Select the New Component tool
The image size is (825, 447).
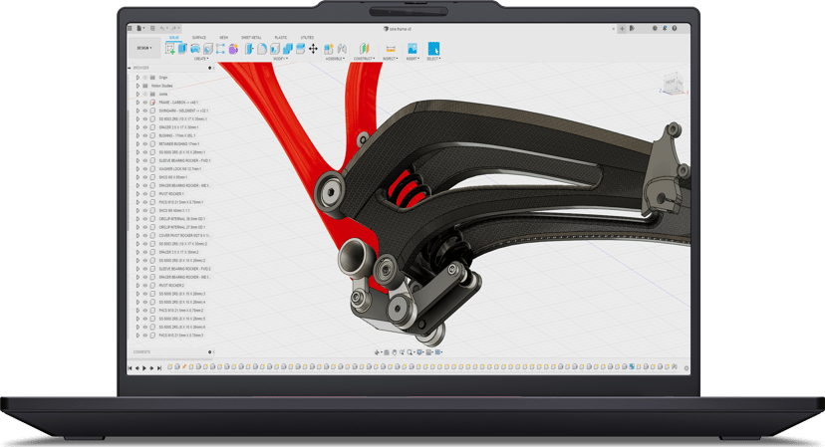point(329,49)
